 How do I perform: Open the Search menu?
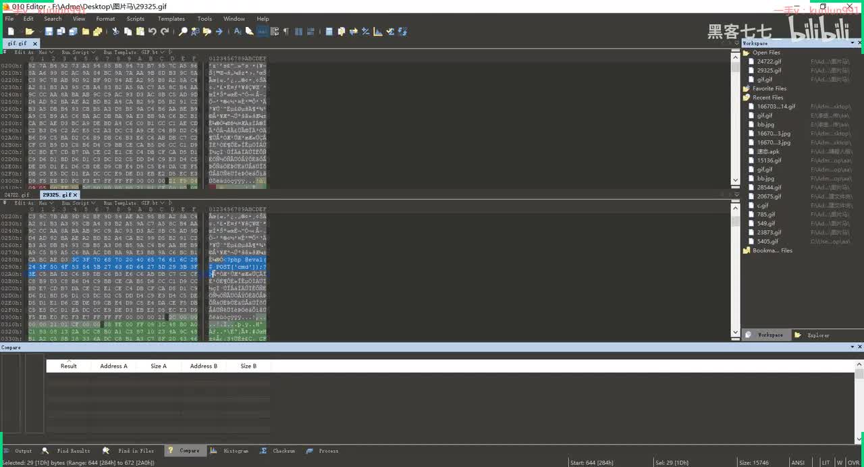53,19
